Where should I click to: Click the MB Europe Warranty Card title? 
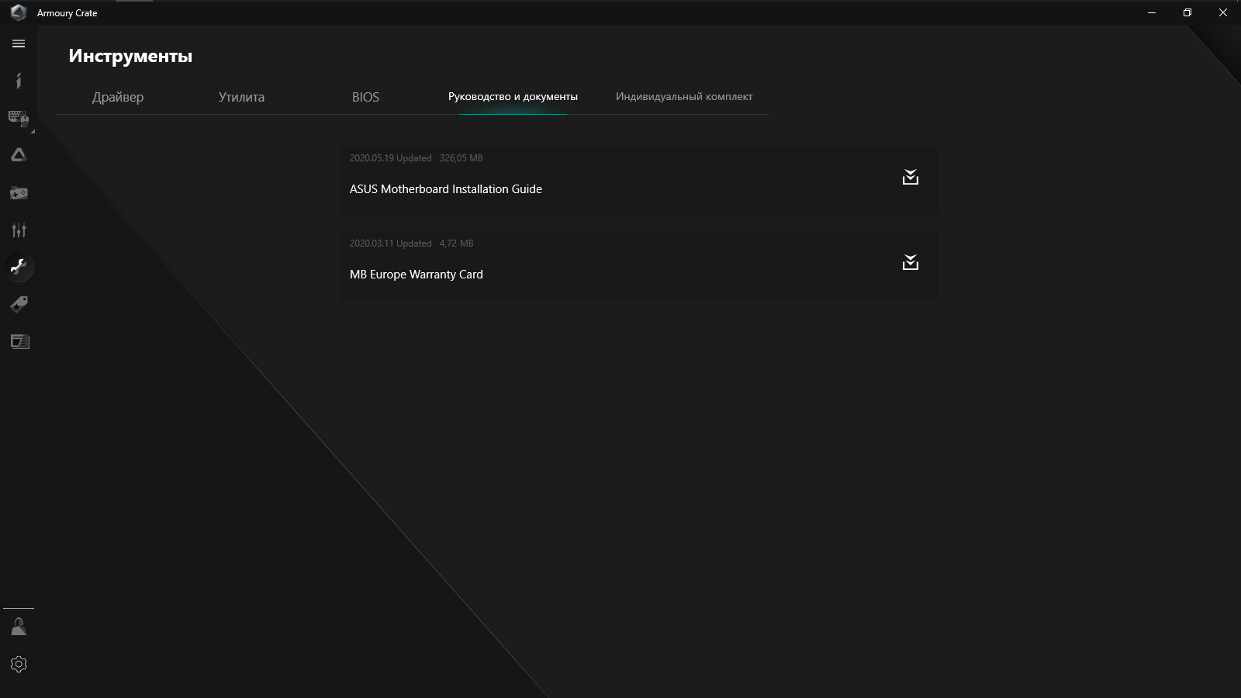[x=417, y=275]
